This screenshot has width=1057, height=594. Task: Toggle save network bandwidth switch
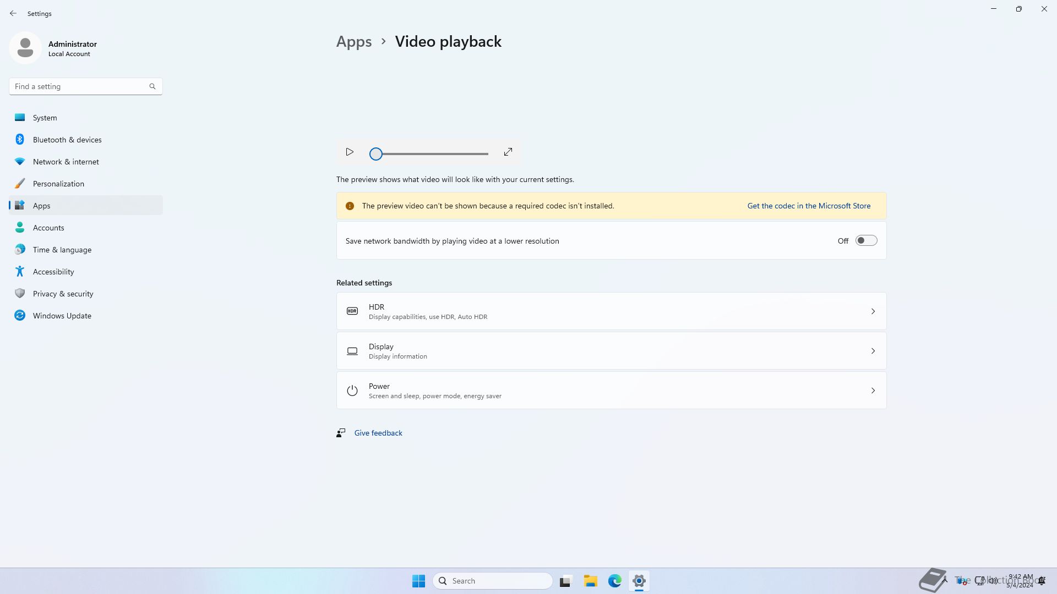tap(865, 241)
